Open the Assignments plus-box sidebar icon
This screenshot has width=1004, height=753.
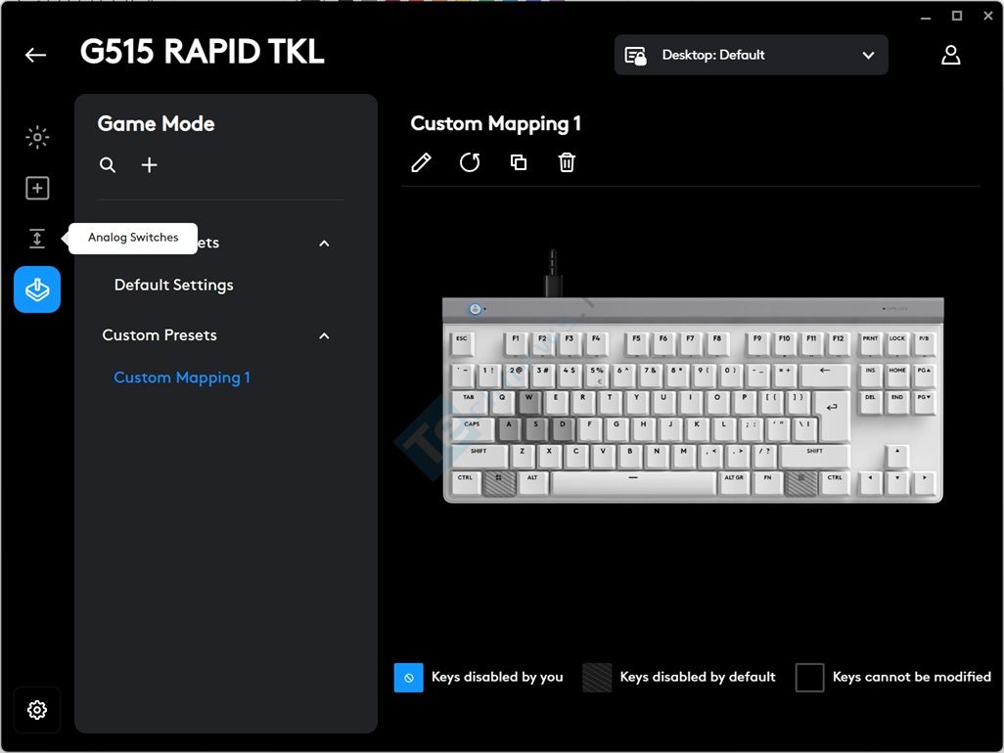click(37, 189)
